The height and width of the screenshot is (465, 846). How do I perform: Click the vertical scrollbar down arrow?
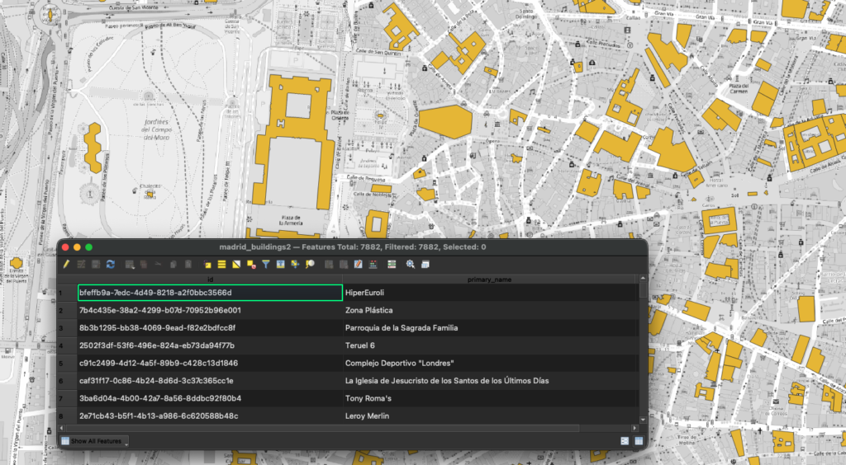(643, 420)
